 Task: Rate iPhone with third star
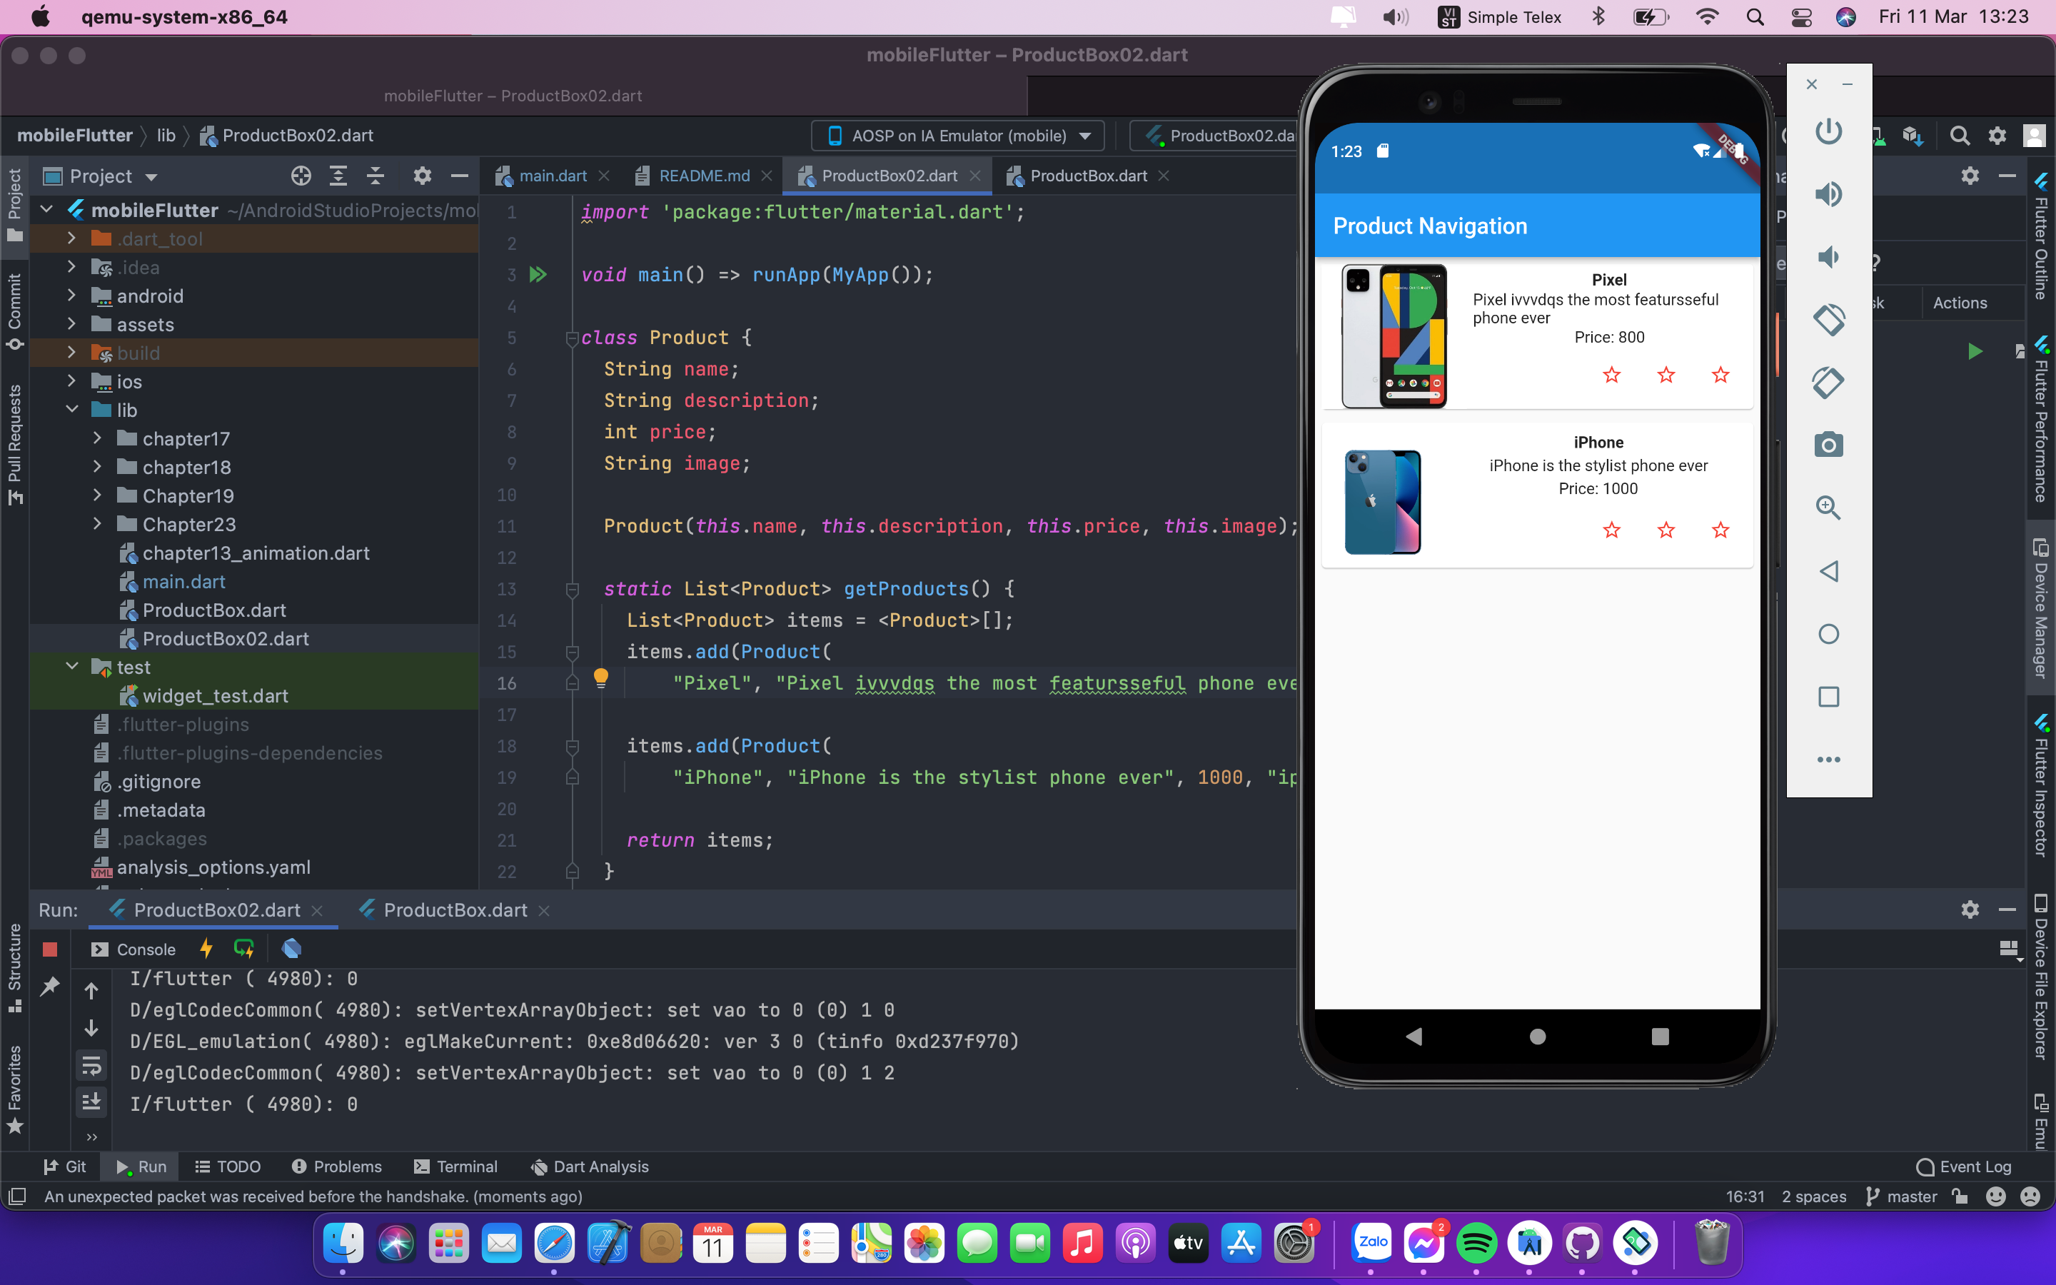(x=1720, y=530)
